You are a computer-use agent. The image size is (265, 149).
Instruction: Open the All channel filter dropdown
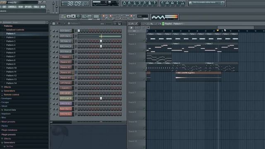61,122
